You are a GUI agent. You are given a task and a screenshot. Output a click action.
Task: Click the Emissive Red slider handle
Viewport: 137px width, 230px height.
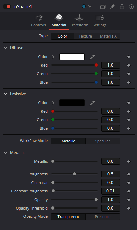click(x=53, y=111)
